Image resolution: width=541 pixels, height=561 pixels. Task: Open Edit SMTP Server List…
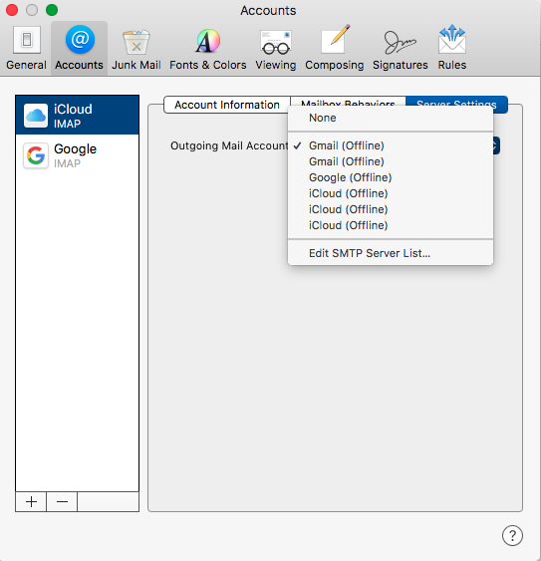[x=391, y=253]
